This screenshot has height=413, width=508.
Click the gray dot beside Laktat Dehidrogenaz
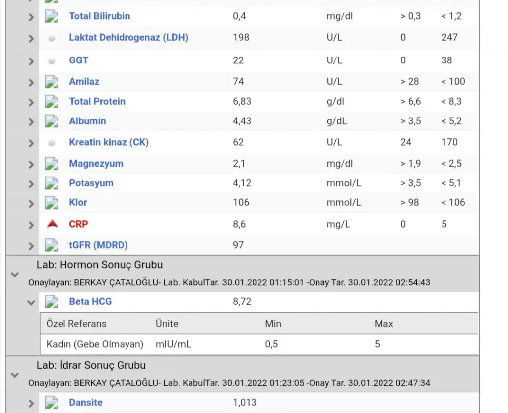click(x=52, y=38)
